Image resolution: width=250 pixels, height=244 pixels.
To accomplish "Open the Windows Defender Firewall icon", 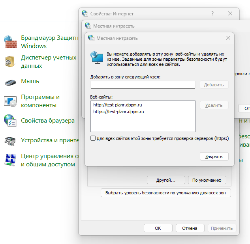I will (10, 41).
